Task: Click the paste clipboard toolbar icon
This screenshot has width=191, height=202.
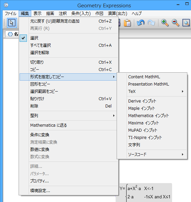Action: pos(127,23)
